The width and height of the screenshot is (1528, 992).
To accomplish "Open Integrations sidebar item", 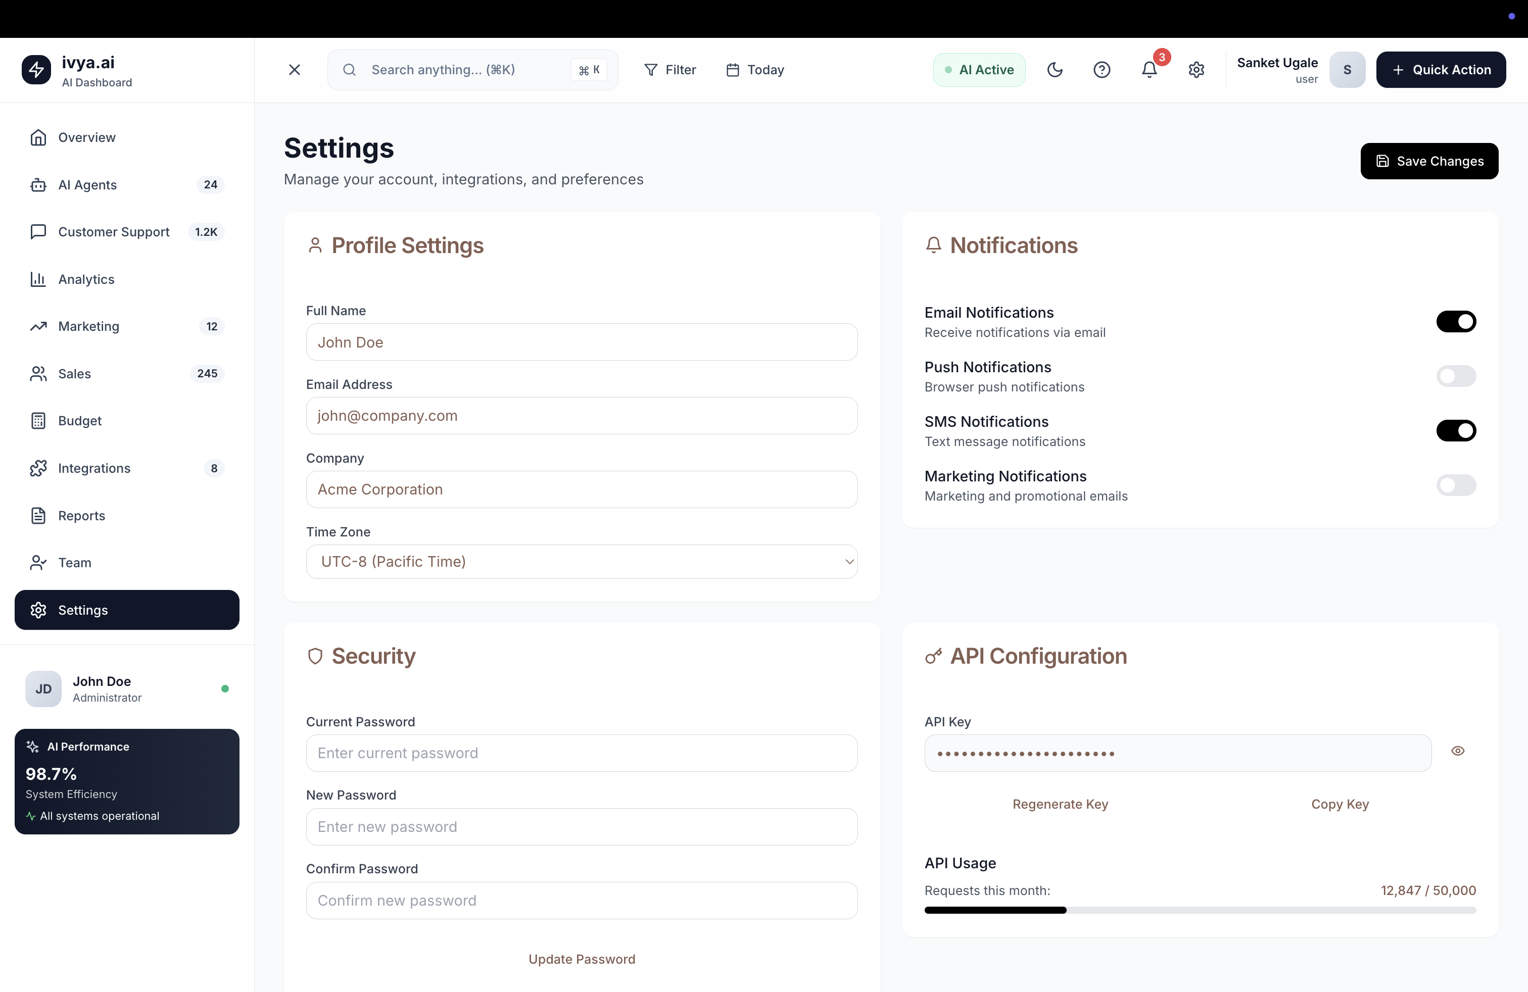I will tap(94, 468).
